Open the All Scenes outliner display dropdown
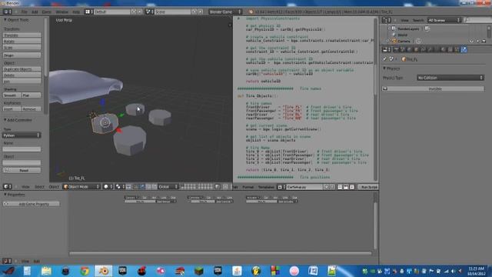 click(x=444, y=20)
